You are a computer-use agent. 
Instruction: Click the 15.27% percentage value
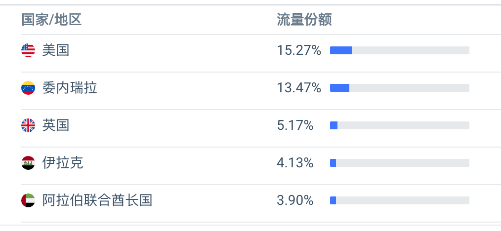tap(299, 50)
